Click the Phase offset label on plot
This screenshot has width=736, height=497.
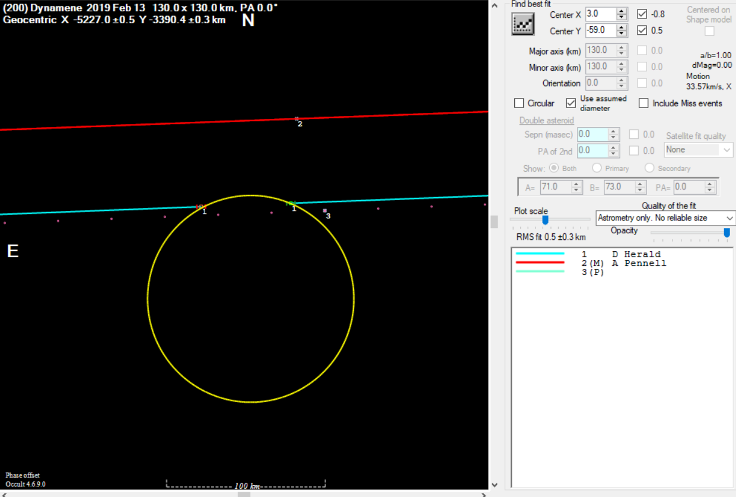(x=23, y=476)
